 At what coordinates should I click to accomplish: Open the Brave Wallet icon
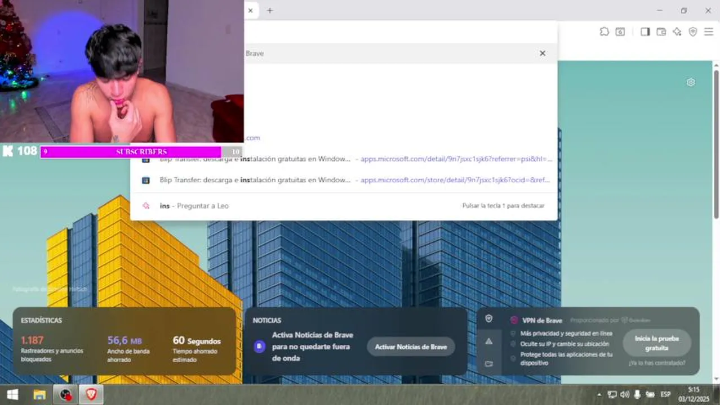coord(661,32)
